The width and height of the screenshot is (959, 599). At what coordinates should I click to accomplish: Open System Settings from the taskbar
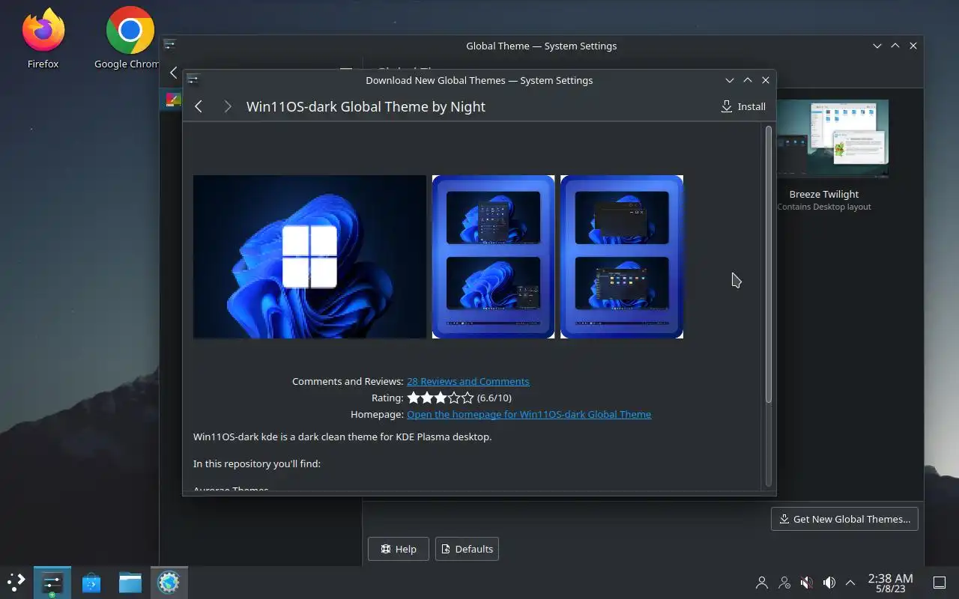point(52,582)
